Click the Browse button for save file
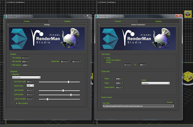This screenshot has height=127, width=193. [169, 102]
